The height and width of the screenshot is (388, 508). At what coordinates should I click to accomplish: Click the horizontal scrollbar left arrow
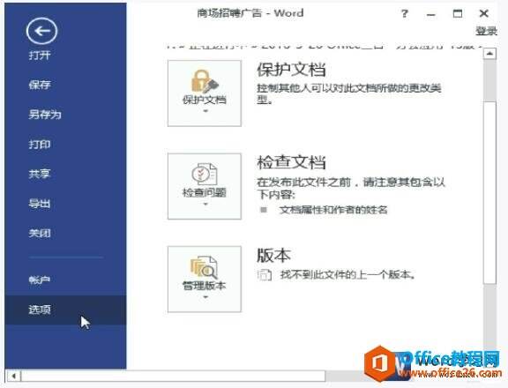pyautogui.click(x=13, y=377)
